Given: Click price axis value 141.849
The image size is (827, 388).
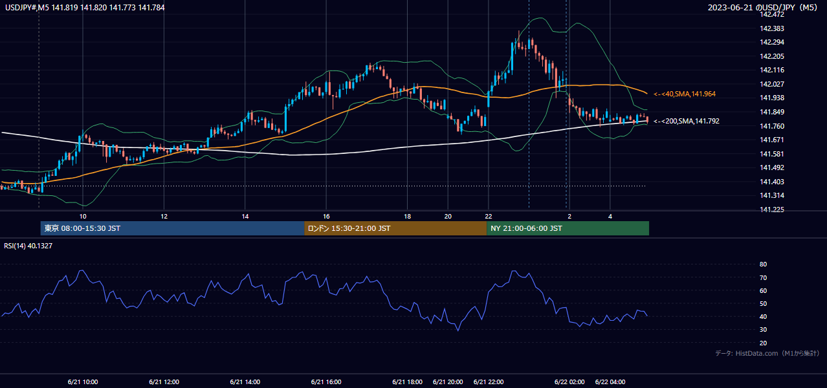Looking at the screenshot, I should click(x=771, y=112).
